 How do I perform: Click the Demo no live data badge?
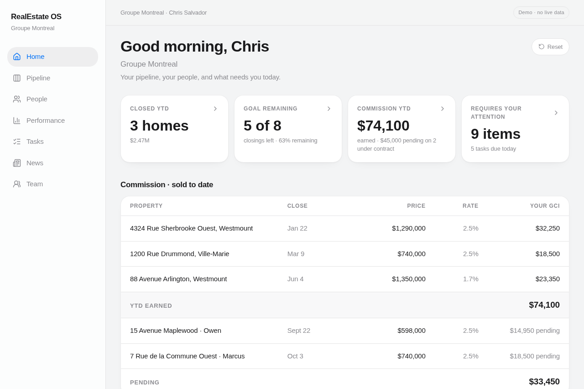click(541, 12)
